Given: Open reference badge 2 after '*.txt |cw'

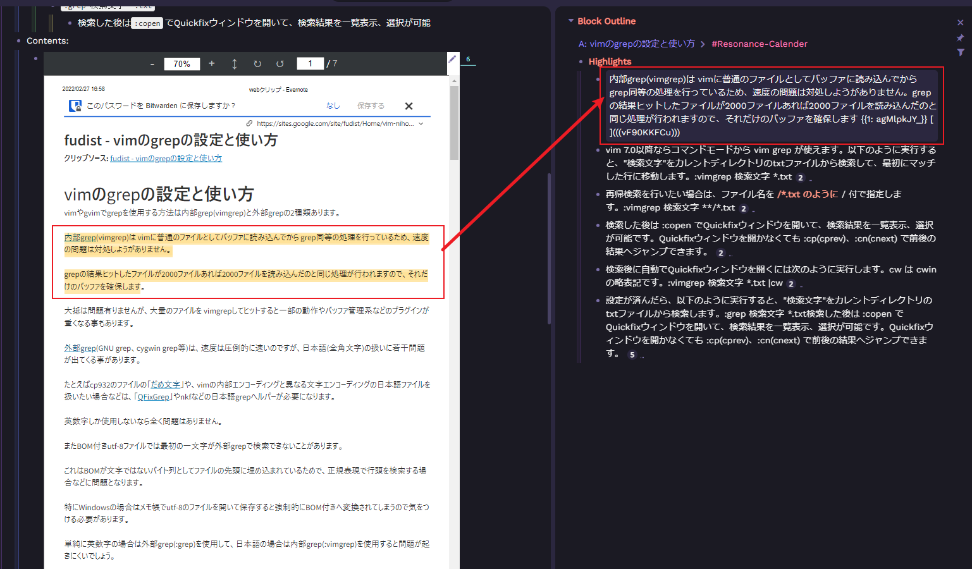Looking at the screenshot, I should (791, 284).
